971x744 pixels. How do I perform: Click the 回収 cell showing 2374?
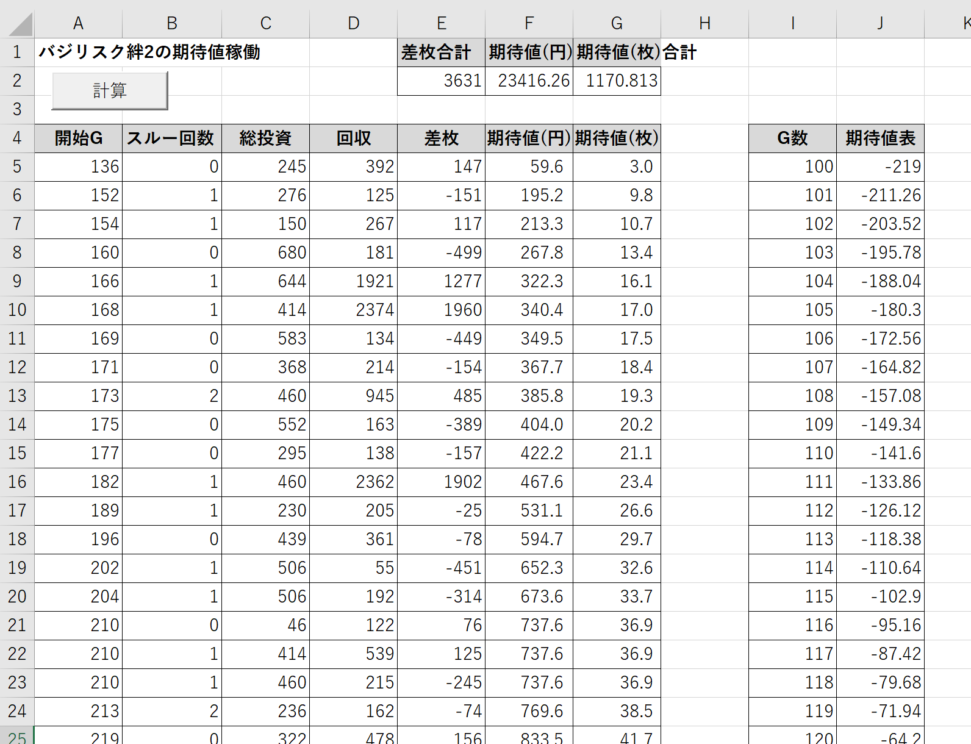click(x=353, y=310)
